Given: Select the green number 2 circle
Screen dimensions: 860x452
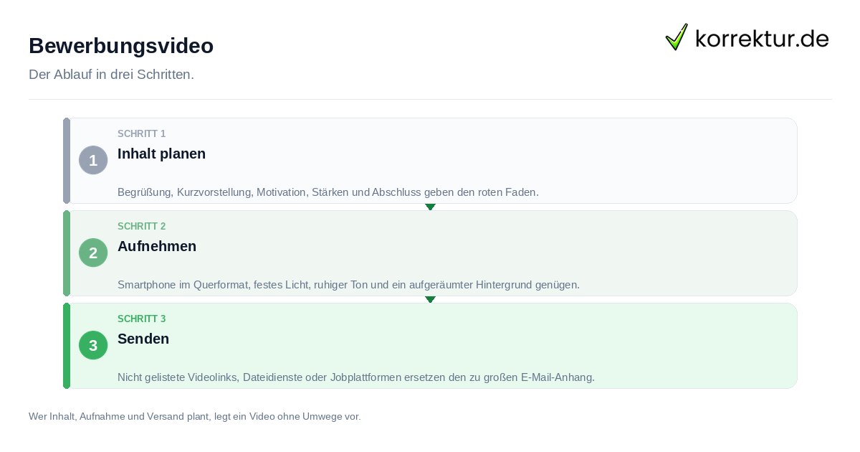Looking at the screenshot, I should [93, 253].
